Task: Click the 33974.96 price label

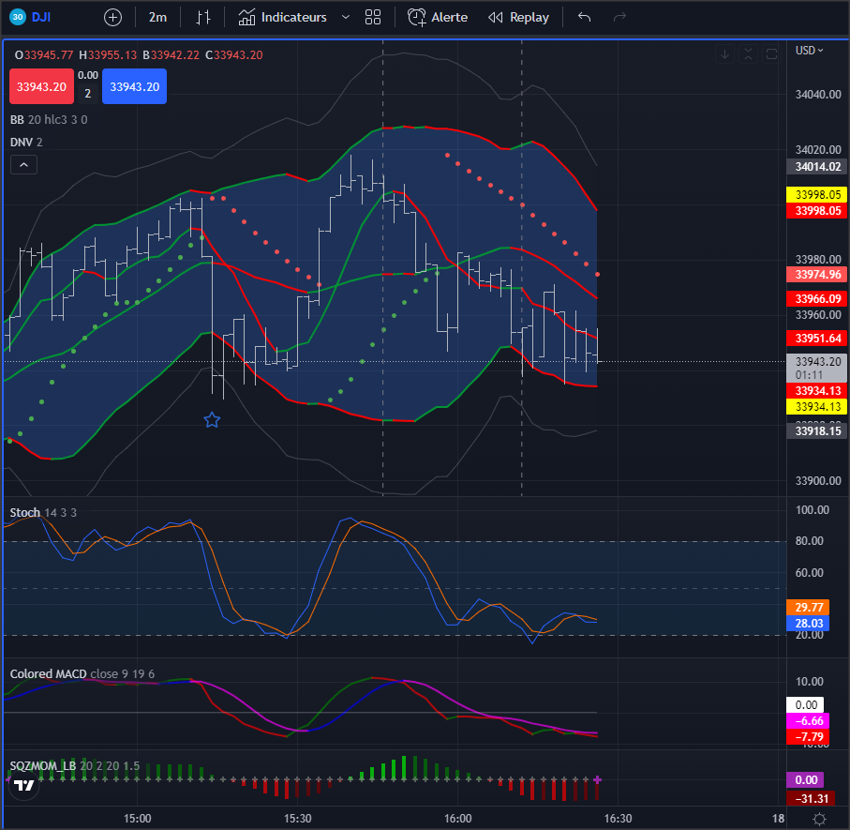Action: pyautogui.click(x=817, y=275)
